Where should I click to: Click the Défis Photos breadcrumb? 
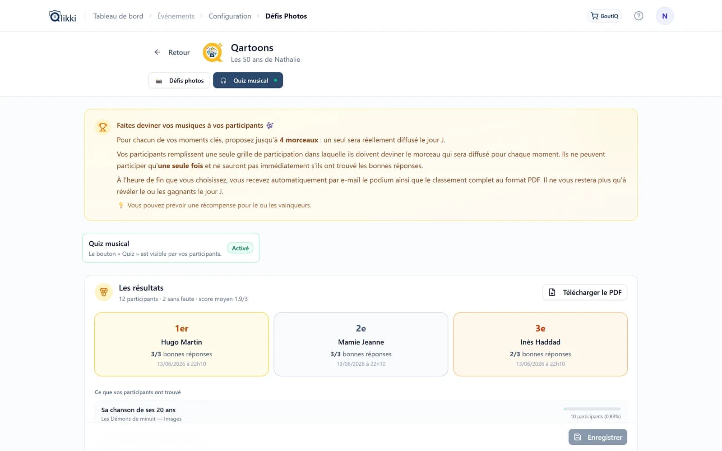tap(286, 16)
